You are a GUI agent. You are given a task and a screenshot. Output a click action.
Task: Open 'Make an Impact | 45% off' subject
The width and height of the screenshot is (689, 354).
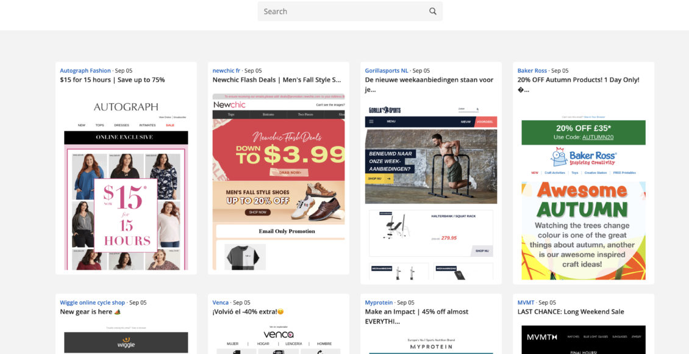[x=416, y=317]
